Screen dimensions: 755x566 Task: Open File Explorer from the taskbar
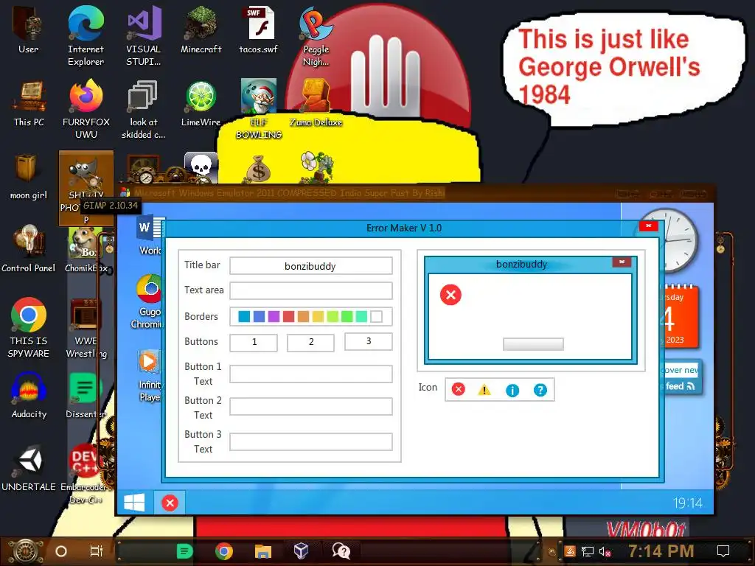click(263, 551)
